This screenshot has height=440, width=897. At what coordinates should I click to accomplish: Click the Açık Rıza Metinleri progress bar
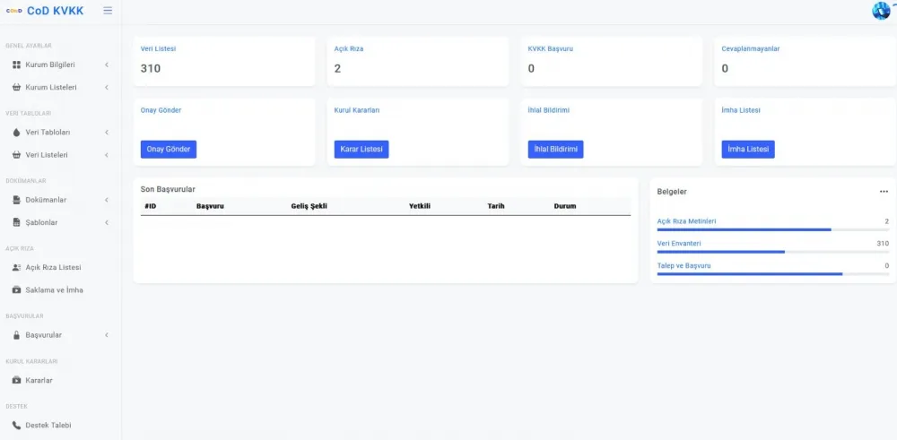pos(773,229)
